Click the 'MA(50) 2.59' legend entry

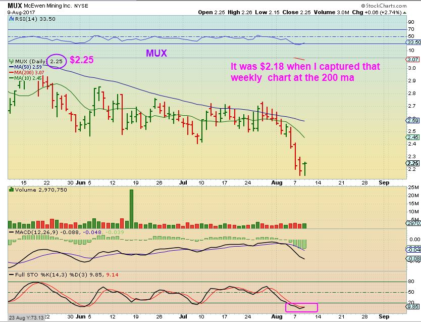pos(26,67)
